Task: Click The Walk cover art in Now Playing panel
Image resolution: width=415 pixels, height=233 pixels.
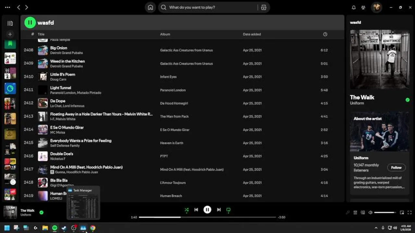Action: (x=380, y=59)
